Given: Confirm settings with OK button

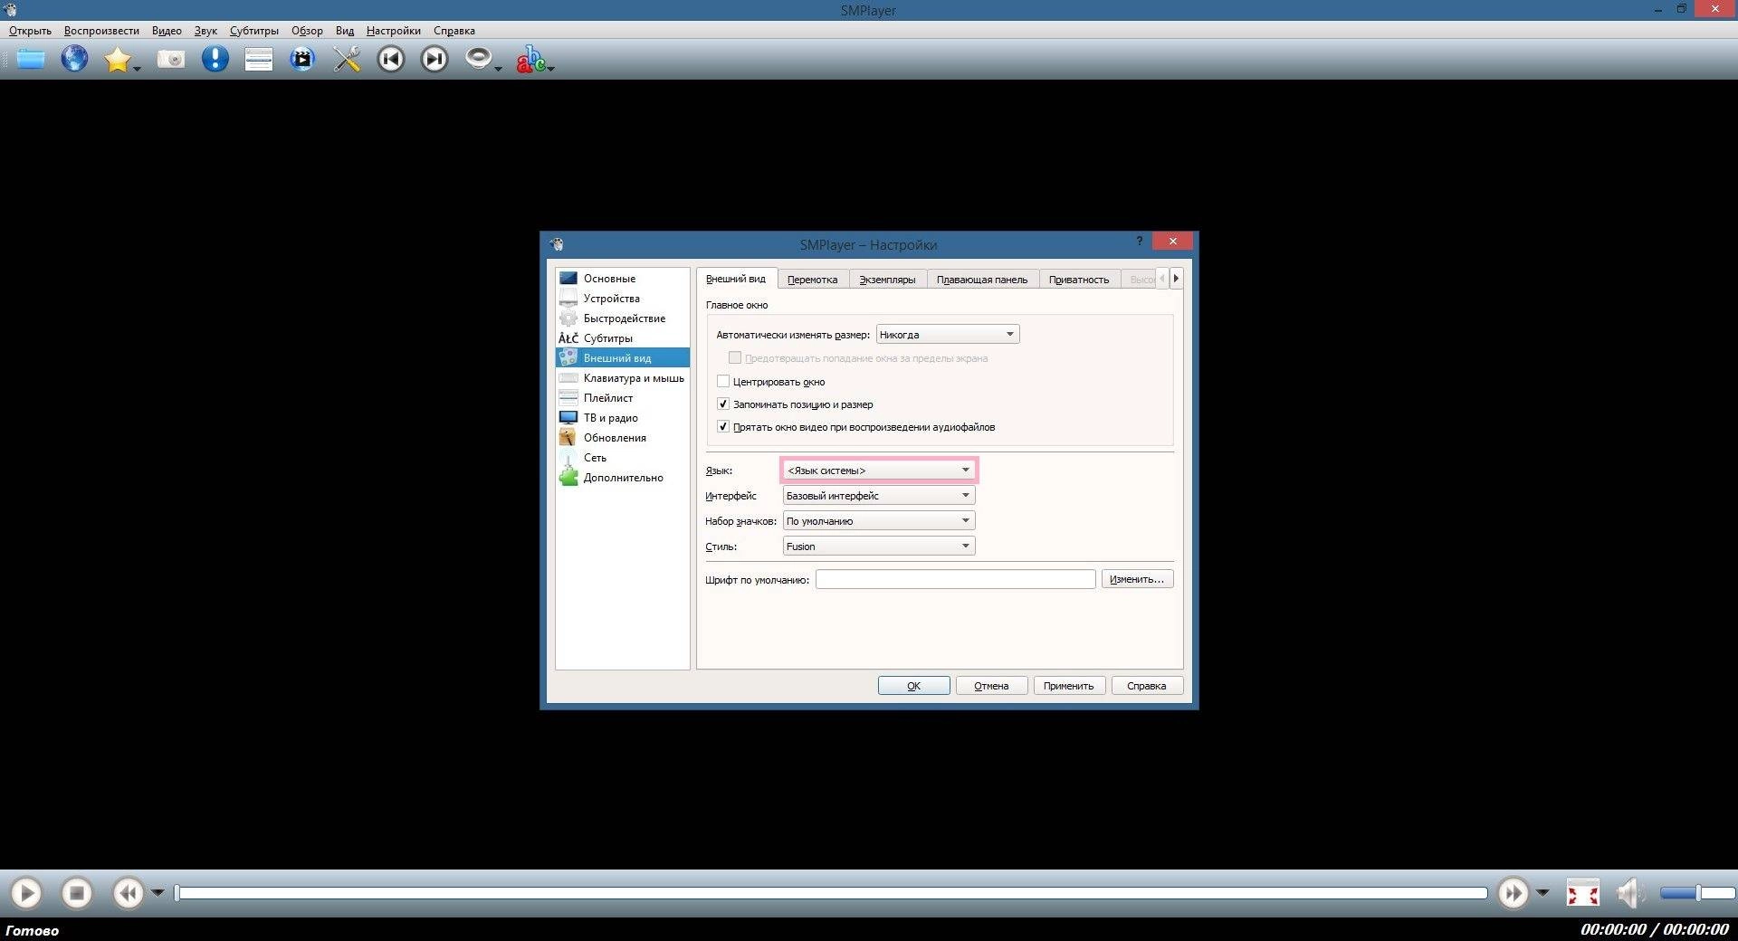Looking at the screenshot, I should click(914, 686).
